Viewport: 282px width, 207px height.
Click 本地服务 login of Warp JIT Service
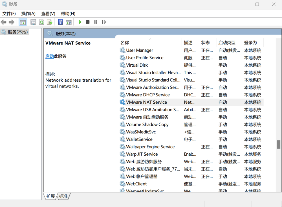tap(252, 154)
